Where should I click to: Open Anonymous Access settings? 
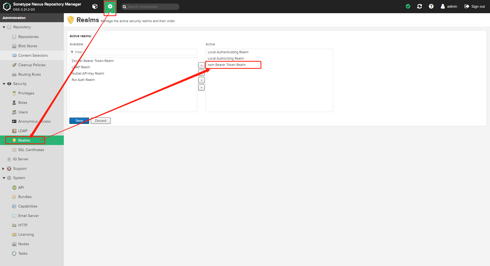32,122
